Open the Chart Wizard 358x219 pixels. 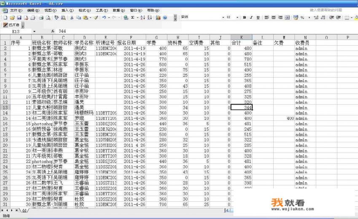pyautogui.click(x=158, y=18)
